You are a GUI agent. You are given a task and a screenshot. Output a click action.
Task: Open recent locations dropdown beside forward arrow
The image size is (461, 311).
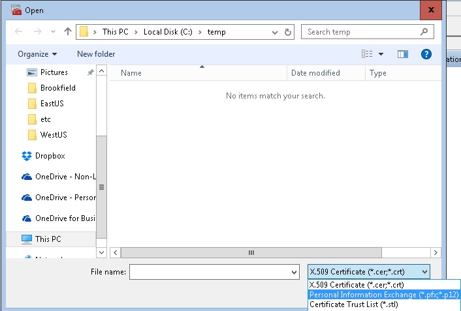(53, 31)
